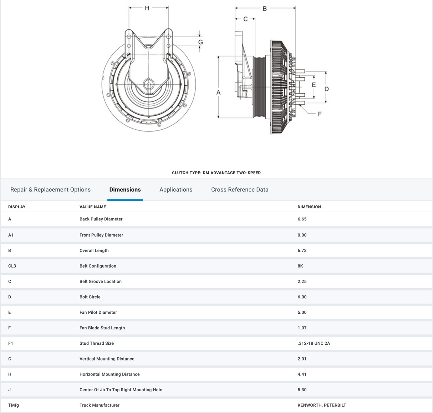Click the A dimension label in diagram
Image resolution: width=433 pixels, height=413 pixels.
219,93
